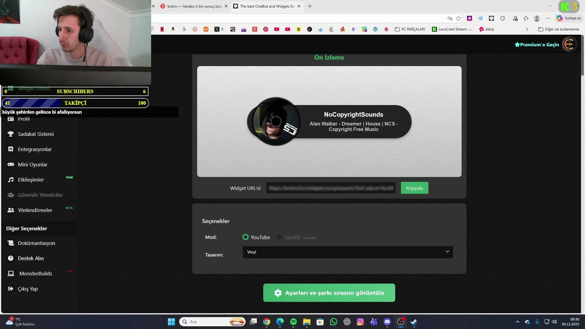Click the MonsterBuilds laptop icon

(x=11, y=273)
